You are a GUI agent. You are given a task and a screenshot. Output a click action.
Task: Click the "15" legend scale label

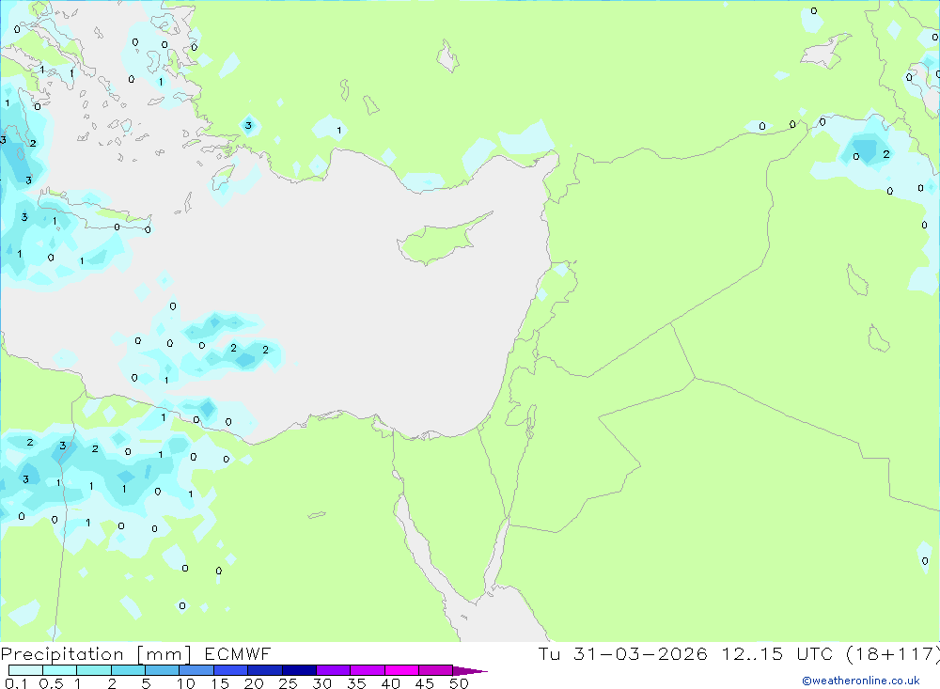pyautogui.click(x=220, y=683)
